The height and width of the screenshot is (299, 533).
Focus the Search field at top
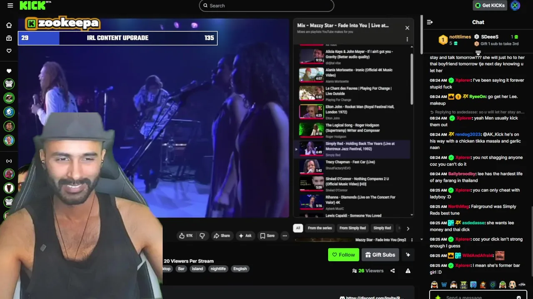(266, 5)
